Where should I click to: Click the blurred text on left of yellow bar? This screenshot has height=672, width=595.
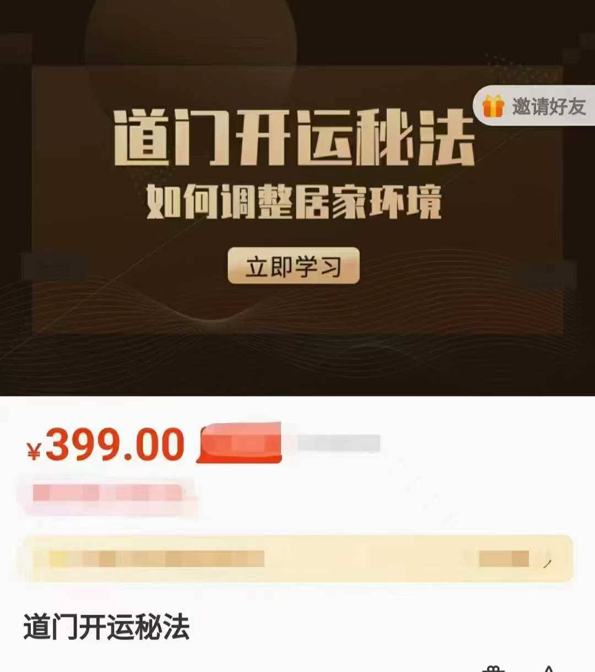coord(149,559)
